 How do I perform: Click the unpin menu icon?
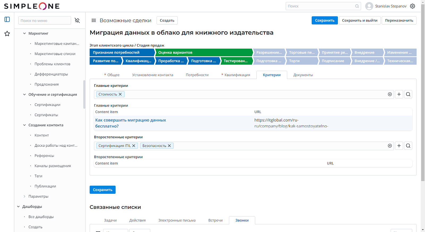[77, 20]
